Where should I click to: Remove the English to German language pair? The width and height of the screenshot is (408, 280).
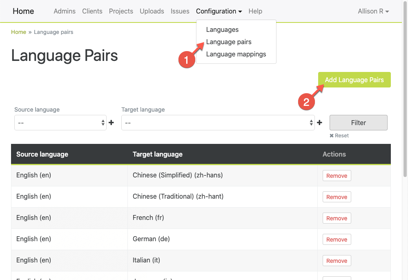(x=337, y=239)
